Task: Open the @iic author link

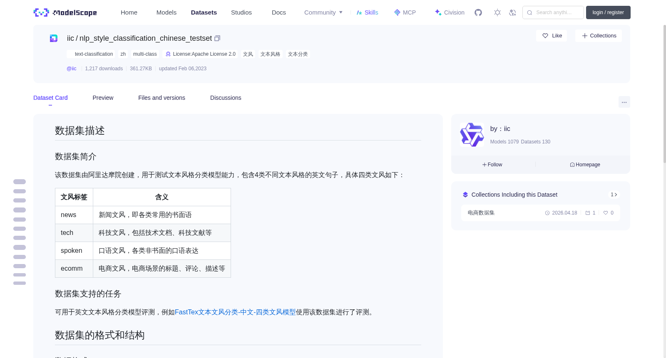Action: click(x=72, y=69)
